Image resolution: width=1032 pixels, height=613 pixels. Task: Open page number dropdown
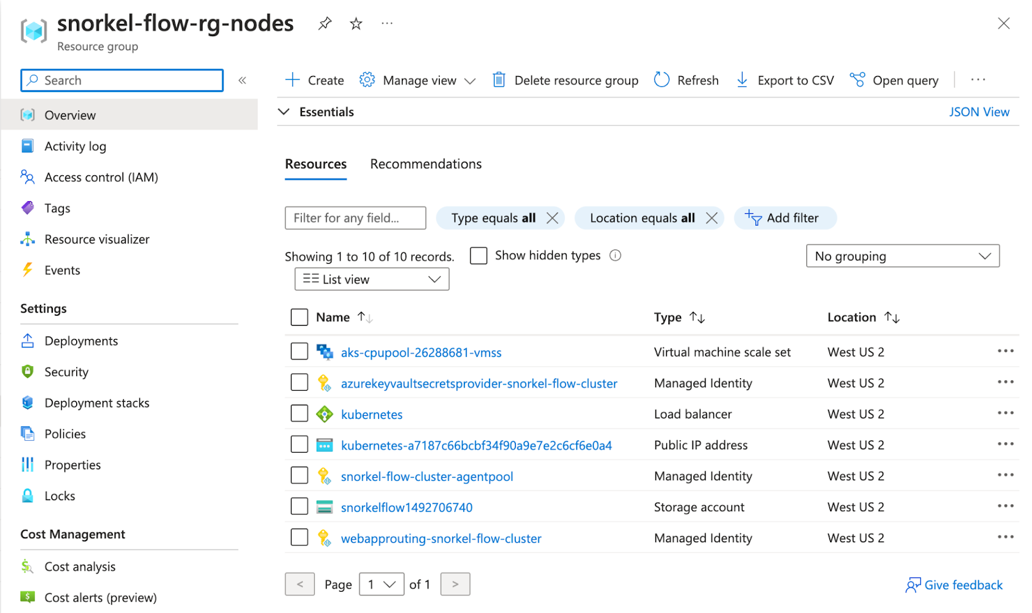click(382, 584)
